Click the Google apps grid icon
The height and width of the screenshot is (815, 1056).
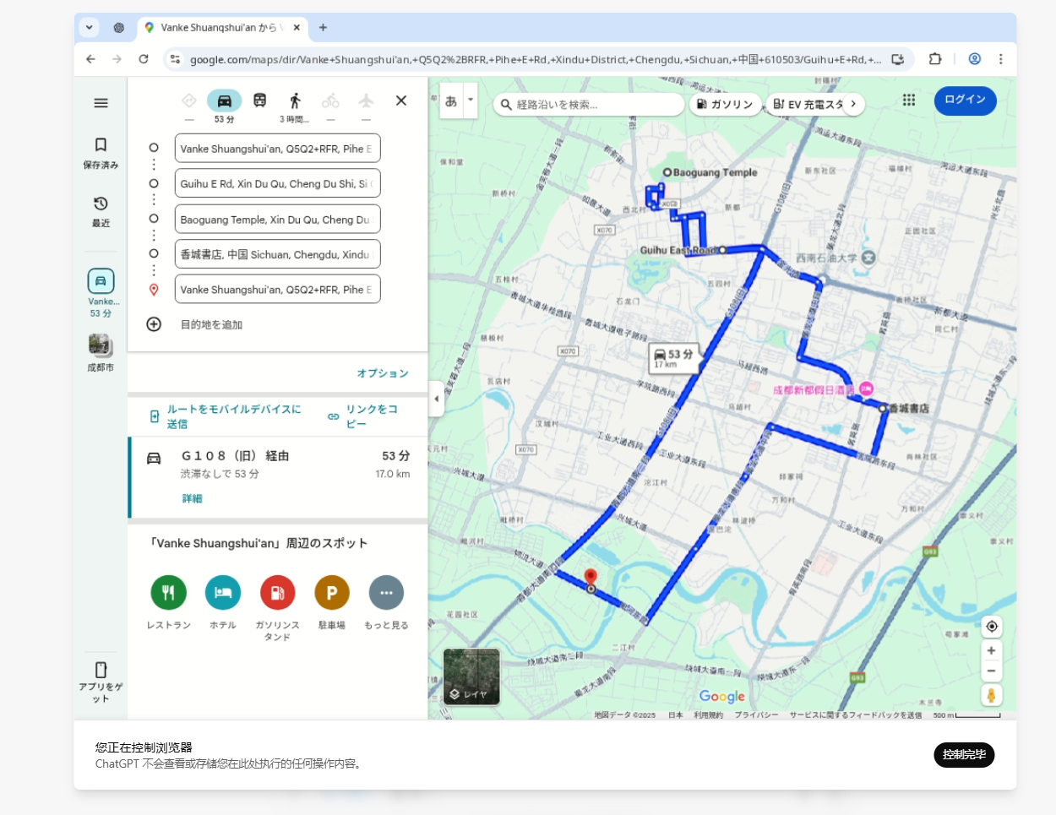click(909, 101)
